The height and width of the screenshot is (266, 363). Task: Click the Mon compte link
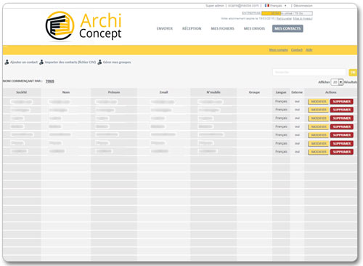(x=278, y=50)
